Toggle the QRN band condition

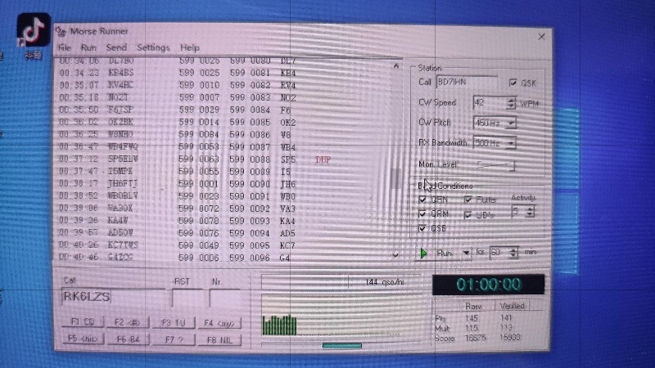tap(422, 200)
